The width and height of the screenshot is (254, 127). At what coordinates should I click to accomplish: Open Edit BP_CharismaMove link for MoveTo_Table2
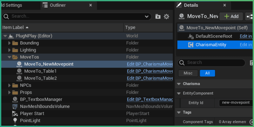click(150, 78)
